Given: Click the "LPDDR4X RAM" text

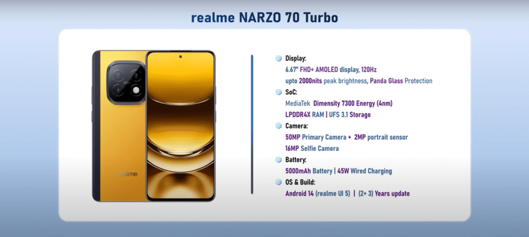Looking at the screenshot, I should pos(305,115).
